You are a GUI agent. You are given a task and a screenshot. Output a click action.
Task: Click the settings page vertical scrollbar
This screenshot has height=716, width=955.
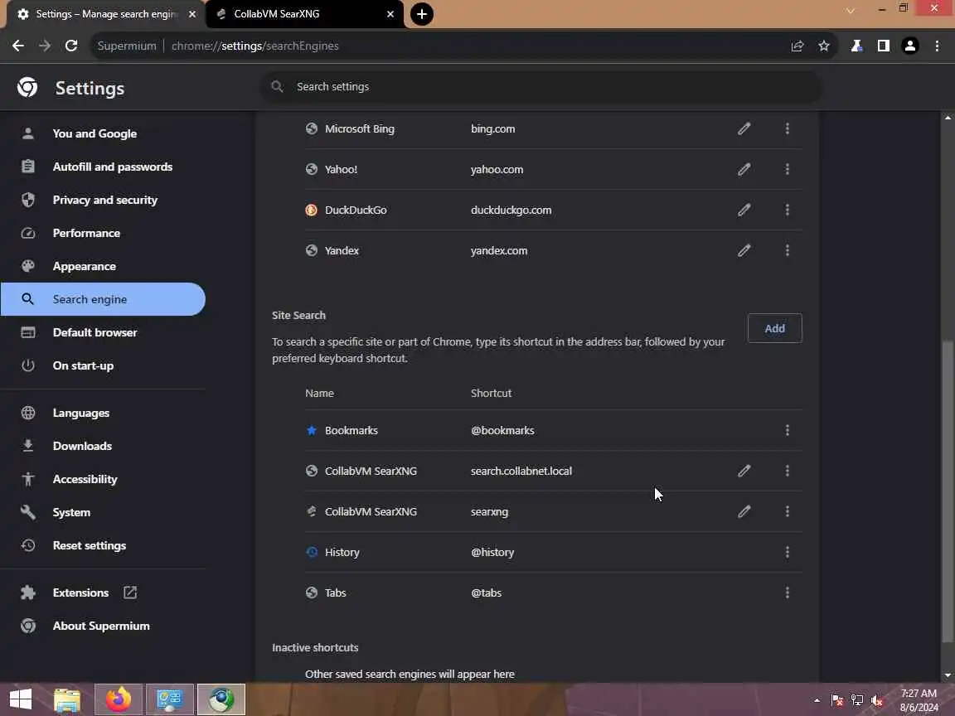(947, 491)
